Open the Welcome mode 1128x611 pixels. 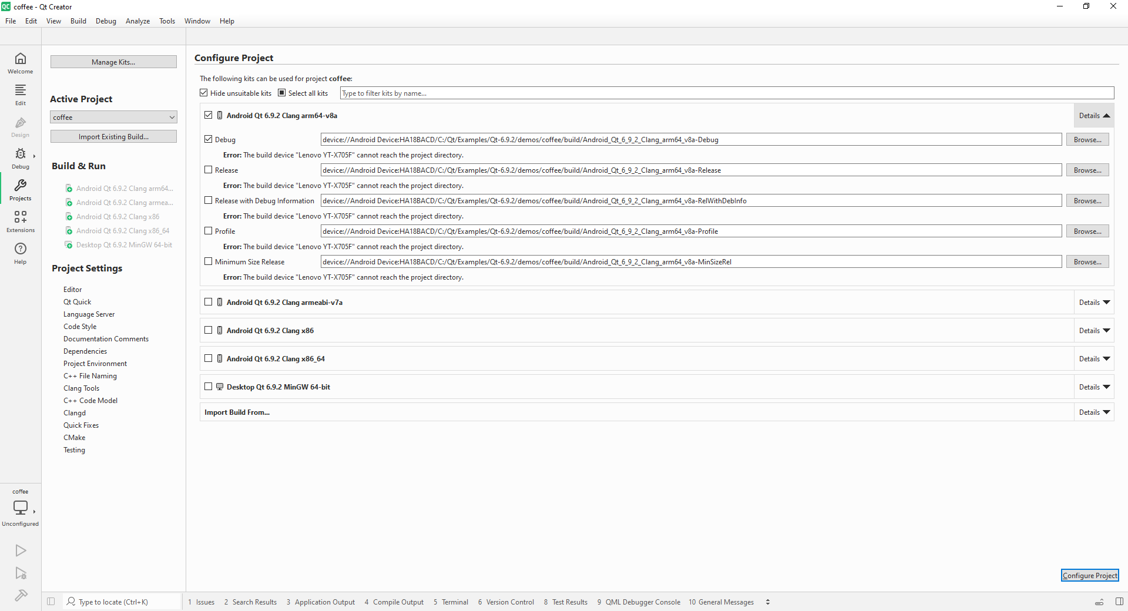pyautogui.click(x=21, y=63)
